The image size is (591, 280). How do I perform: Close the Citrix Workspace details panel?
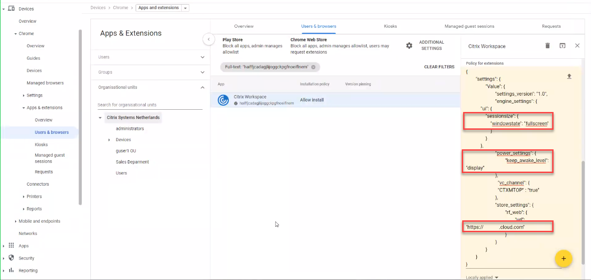(577, 46)
